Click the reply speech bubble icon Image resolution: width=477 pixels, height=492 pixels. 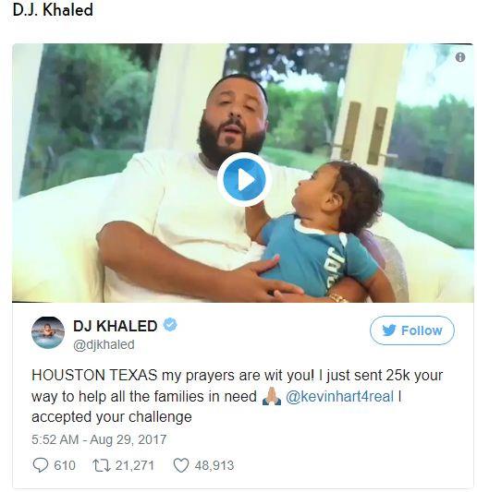[41, 465]
